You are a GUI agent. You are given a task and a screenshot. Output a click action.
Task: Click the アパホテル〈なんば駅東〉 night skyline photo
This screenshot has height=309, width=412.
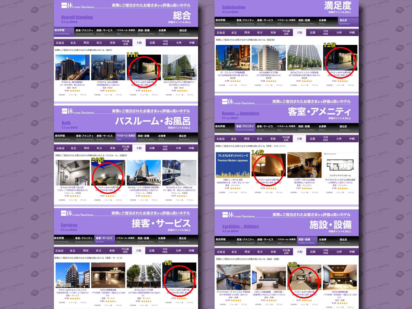click(108, 67)
